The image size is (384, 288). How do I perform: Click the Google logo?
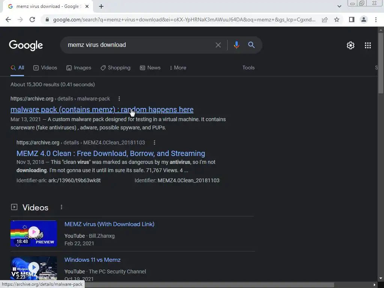26,45
